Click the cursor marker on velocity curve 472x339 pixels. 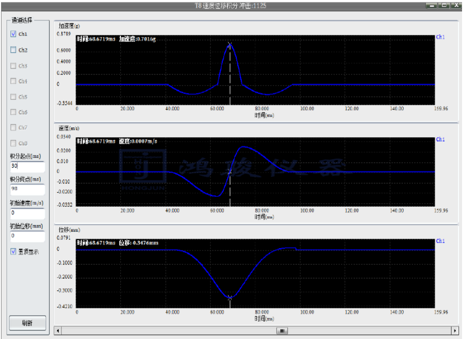tap(230, 171)
